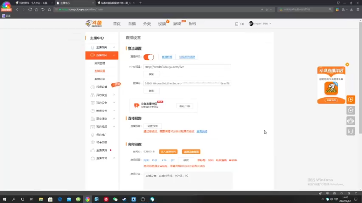
Task: Click the 直播码 stream key field
Action: click(187, 83)
